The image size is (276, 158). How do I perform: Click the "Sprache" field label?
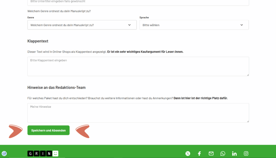coord(144,17)
